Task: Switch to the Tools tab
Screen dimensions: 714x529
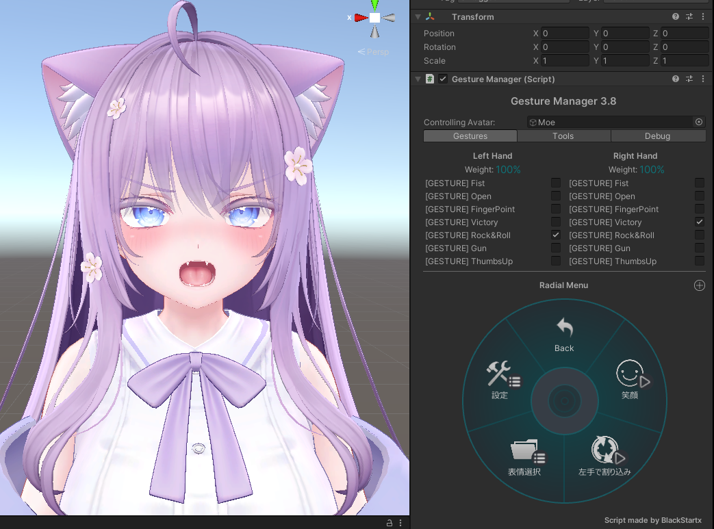Action: tap(563, 136)
